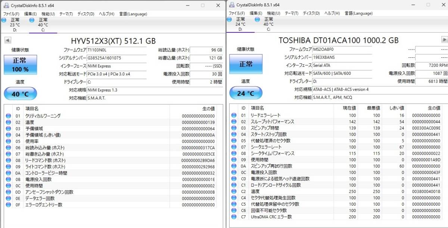
Task: Click the status orb of row C6 回復不可能セクタ数
Action: point(234,210)
